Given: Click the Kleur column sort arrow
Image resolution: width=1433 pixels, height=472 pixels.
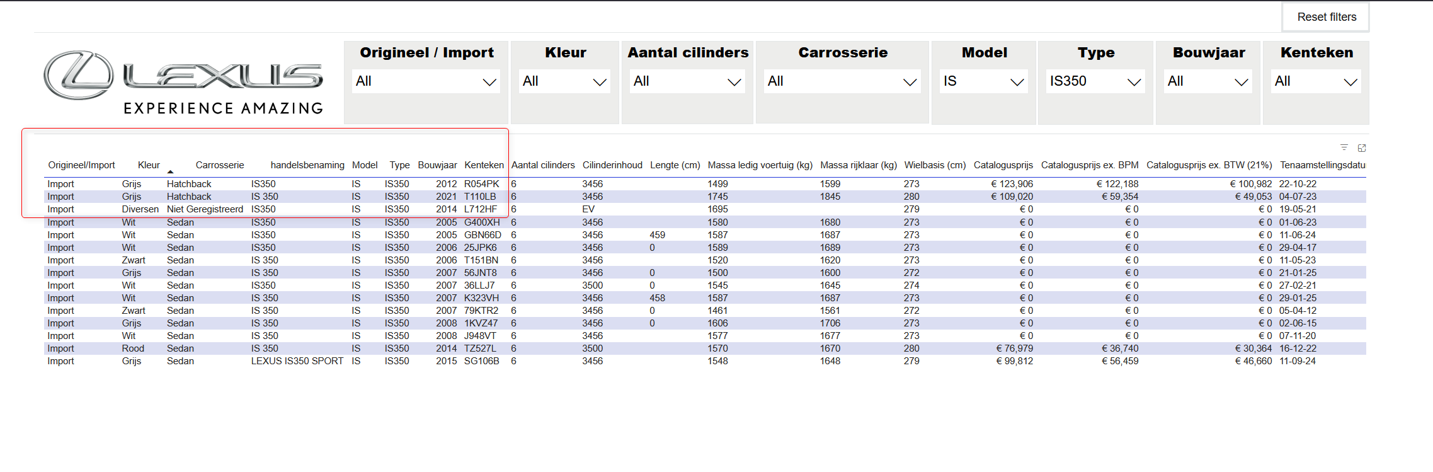Looking at the screenshot, I should click(170, 171).
